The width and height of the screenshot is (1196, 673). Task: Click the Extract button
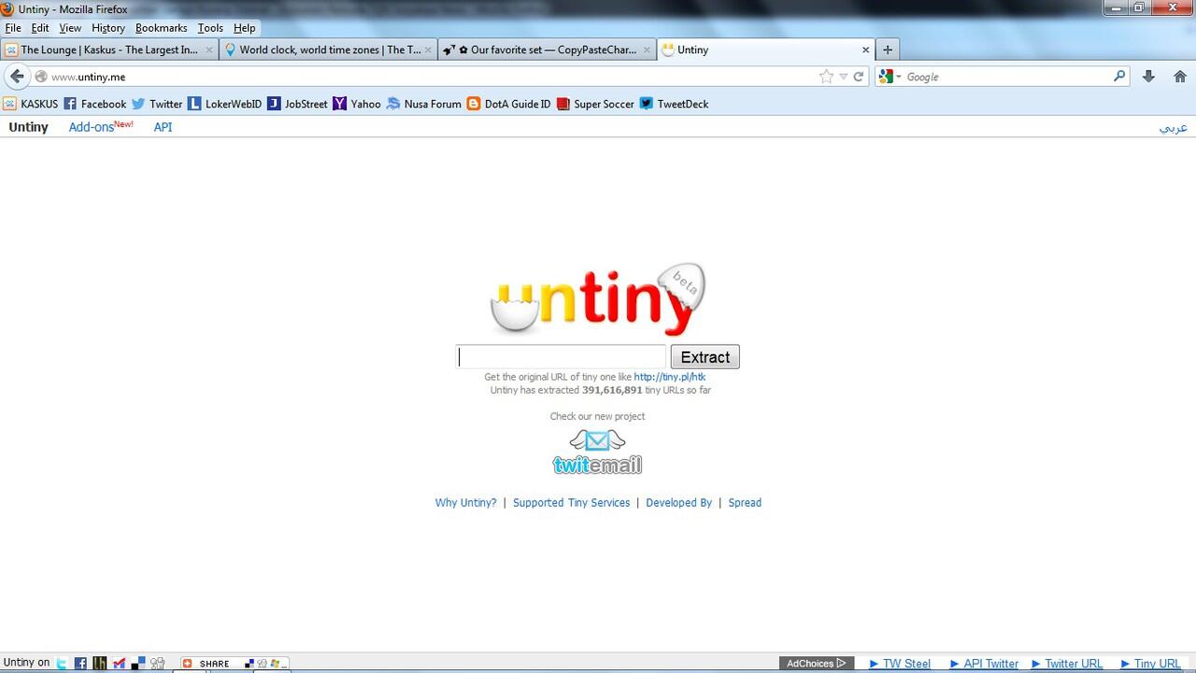pos(705,357)
